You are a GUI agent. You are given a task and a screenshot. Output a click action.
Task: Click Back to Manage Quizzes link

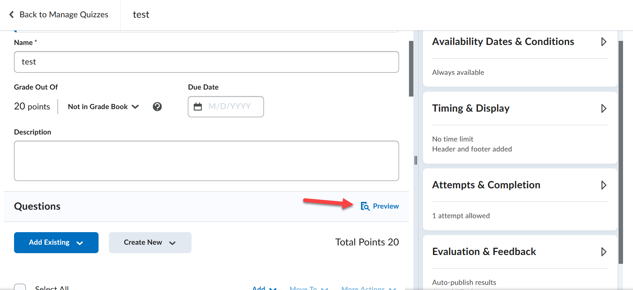[63, 14]
